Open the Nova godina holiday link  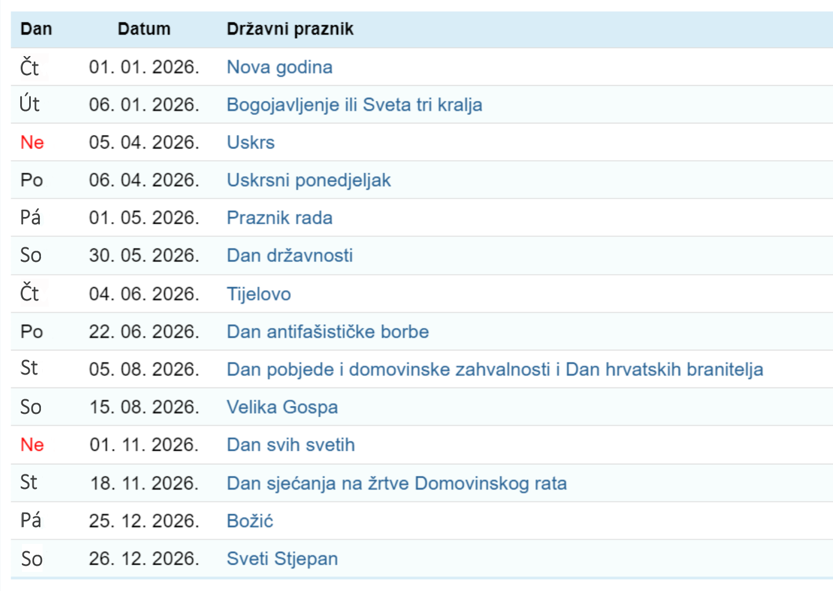[279, 67]
